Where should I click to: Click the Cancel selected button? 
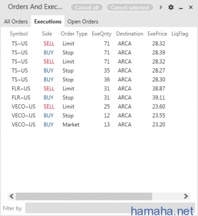click(x=130, y=7)
